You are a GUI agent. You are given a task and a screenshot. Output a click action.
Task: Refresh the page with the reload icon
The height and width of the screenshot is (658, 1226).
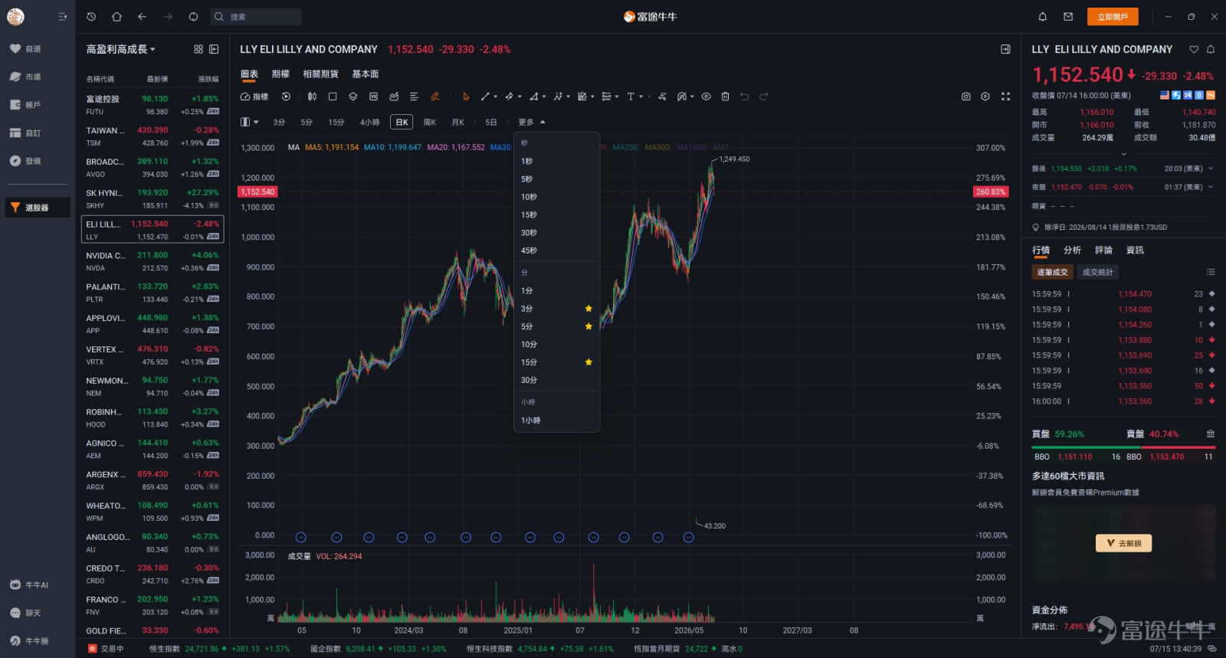click(193, 16)
